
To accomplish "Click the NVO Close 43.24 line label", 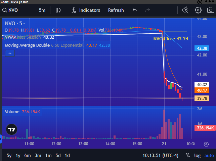I will coord(171,39).
